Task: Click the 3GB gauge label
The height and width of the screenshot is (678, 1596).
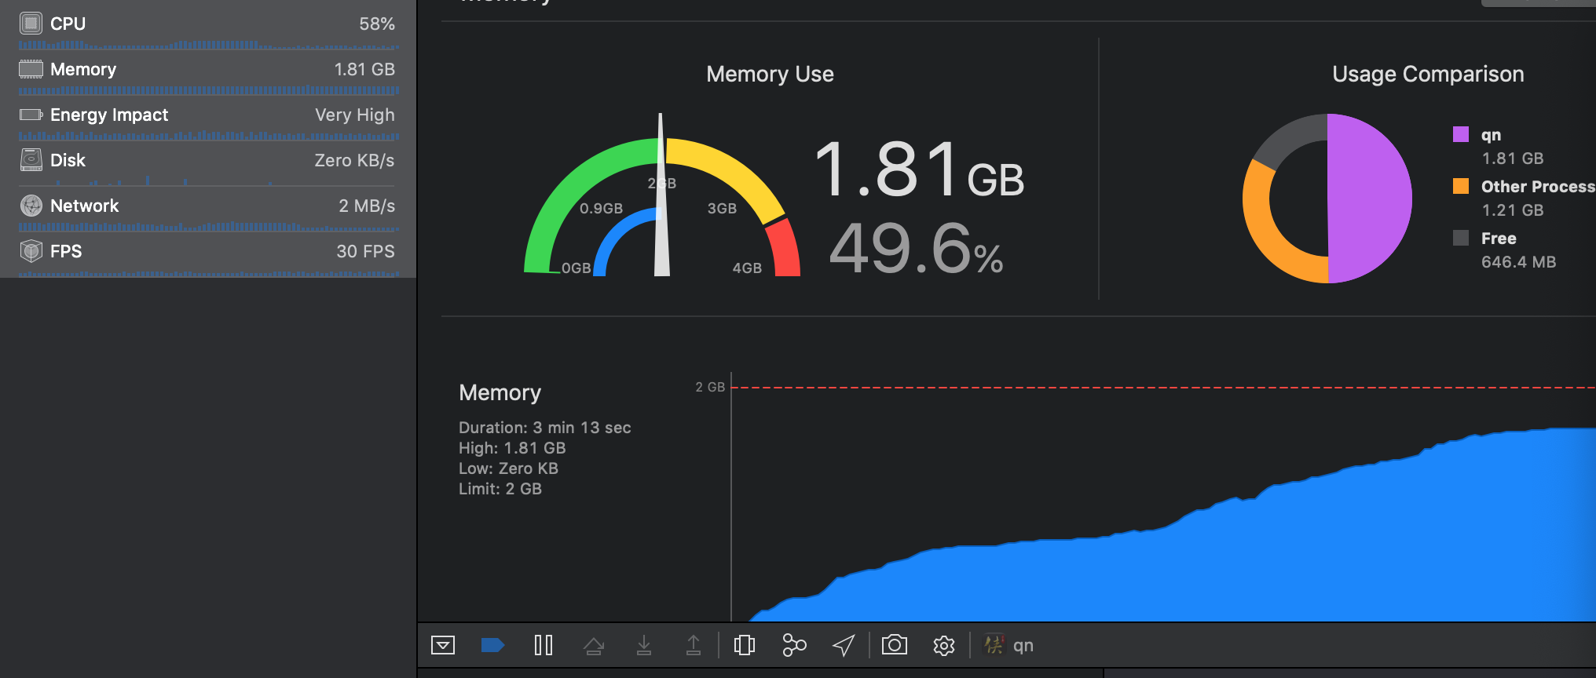Action: (722, 209)
